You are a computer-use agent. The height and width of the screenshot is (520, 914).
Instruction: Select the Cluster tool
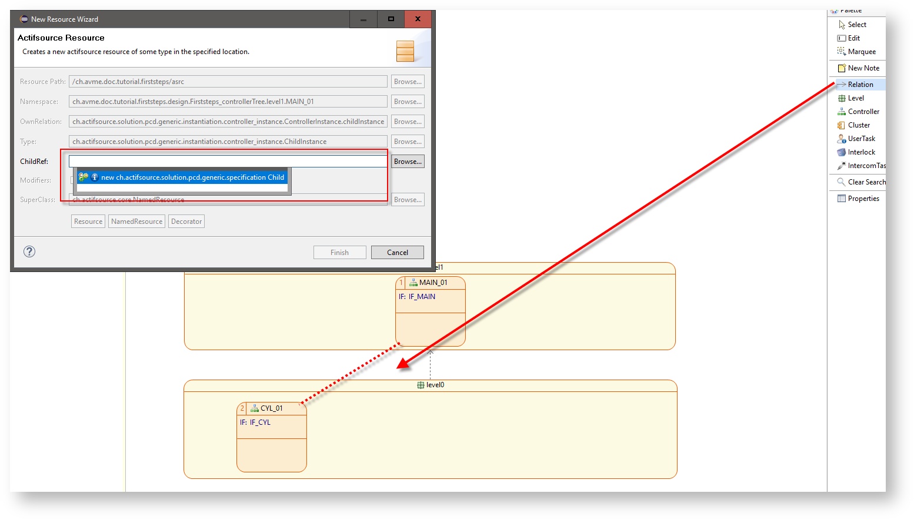858,125
